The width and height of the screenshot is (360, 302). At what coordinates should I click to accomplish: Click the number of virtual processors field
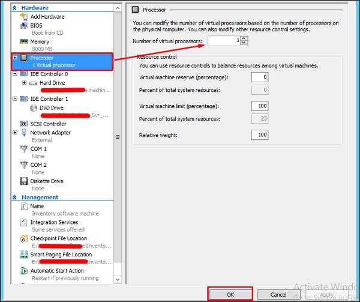pos(224,41)
